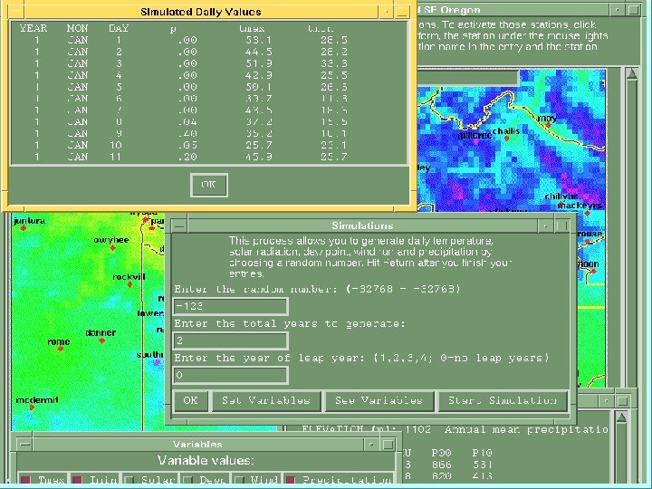Select the rome station marker on map
The image size is (652, 489).
61,349
